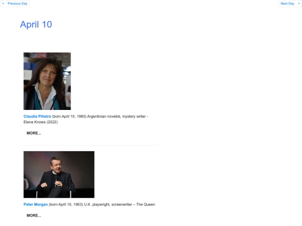The width and height of the screenshot is (302, 226).
Task: Select text 'Elena Knows (2022)'
Action: click(41, 122)
